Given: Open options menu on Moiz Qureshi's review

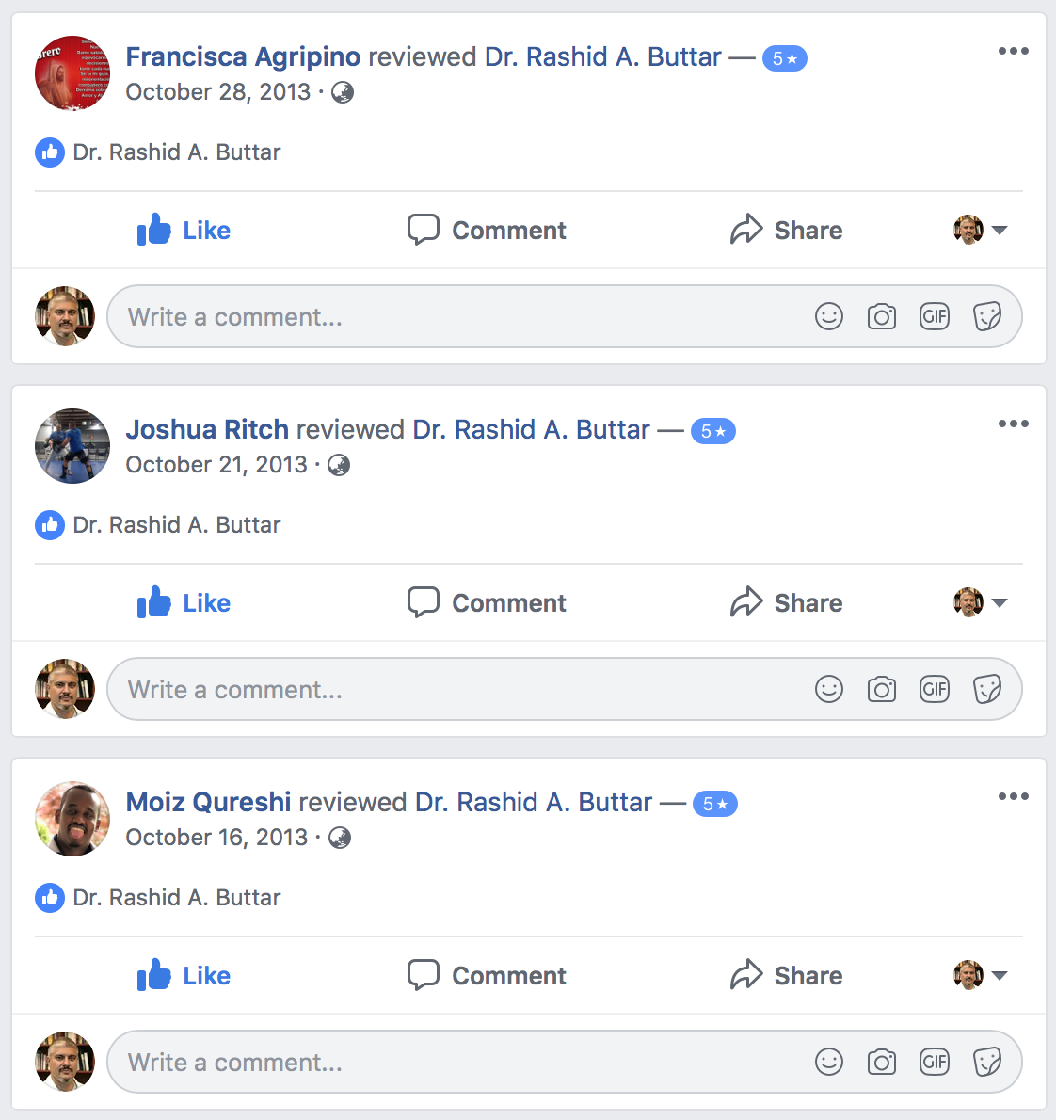Looking at the screenshot, I should pos(1013,796).
